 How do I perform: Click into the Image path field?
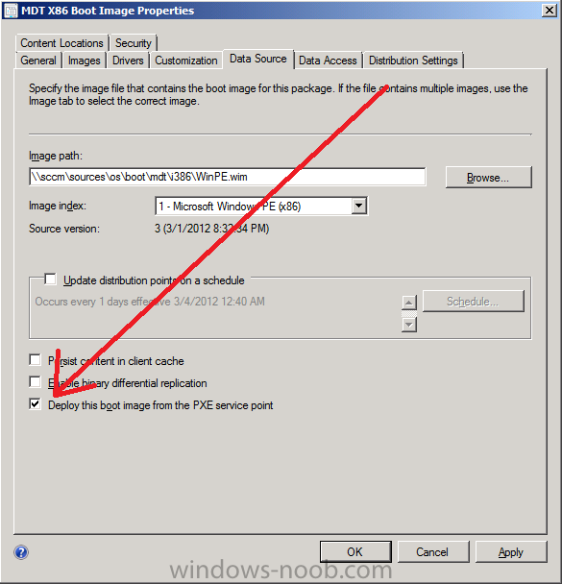coord(227,177)
